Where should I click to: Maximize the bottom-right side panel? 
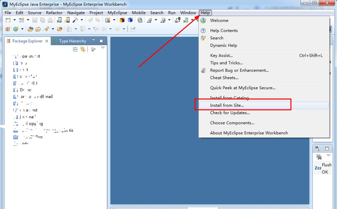327,148
